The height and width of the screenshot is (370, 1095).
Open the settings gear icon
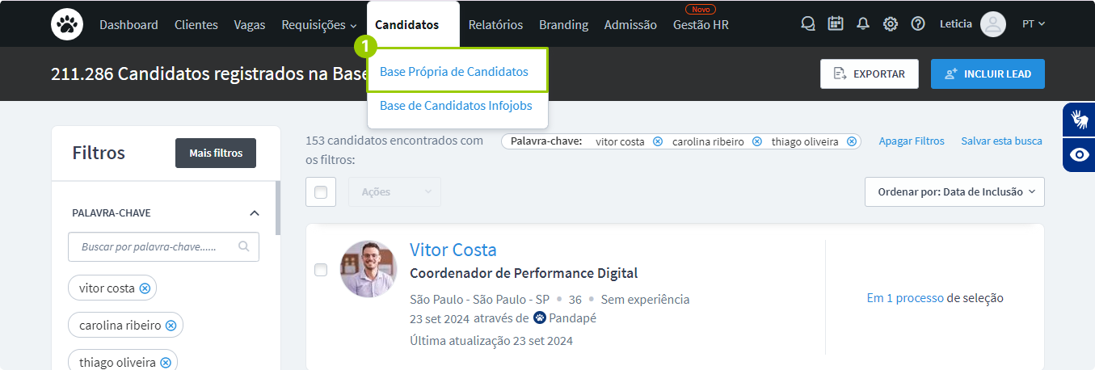coord(891,24)
